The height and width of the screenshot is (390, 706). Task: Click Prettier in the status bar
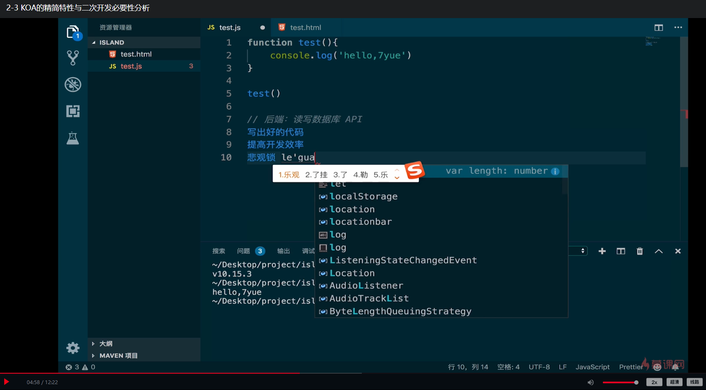(631, 367)
